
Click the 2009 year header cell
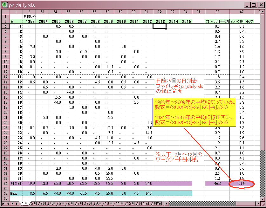pyautogui.click(x=107, y=22)
